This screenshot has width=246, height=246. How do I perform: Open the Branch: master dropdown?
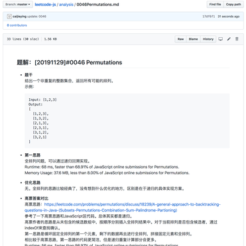pos(18,5)
